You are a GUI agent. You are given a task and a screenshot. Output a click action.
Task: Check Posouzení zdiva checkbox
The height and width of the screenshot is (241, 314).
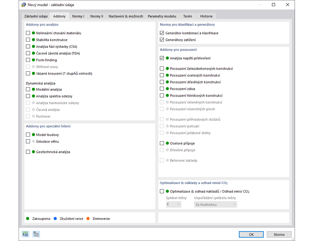[x=162, y=89]
